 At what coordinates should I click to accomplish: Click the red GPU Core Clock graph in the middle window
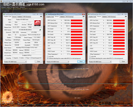(77, 20)
